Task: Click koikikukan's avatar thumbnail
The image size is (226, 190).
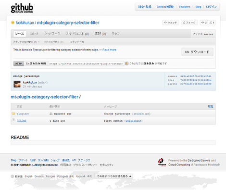Action: click(x=17, y=84)
